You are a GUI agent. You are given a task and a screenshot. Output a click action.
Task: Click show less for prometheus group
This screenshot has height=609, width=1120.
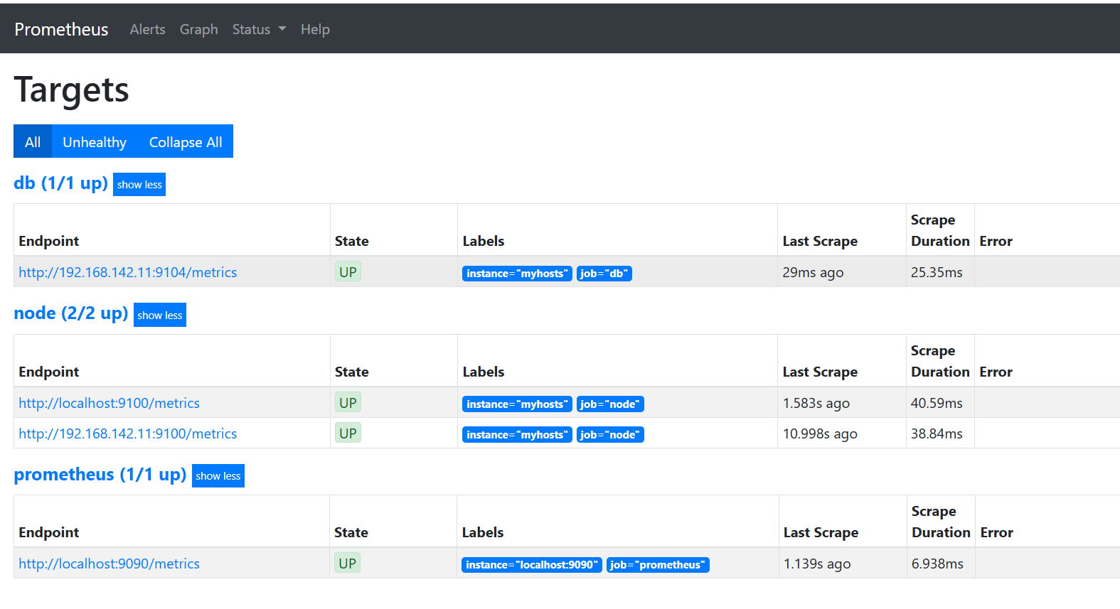(218, 475)
